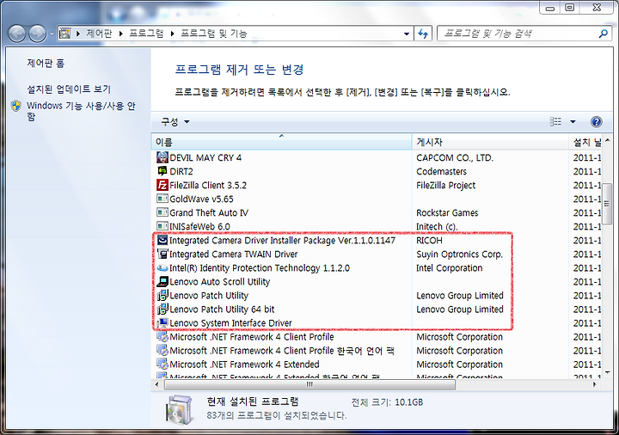This screenshot has height=435, width=619.
Task: Click in the 프로그램 및 기능 검색 field
Action: [x=518, y=34]
